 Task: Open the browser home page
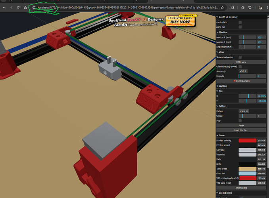click(25, 8)
